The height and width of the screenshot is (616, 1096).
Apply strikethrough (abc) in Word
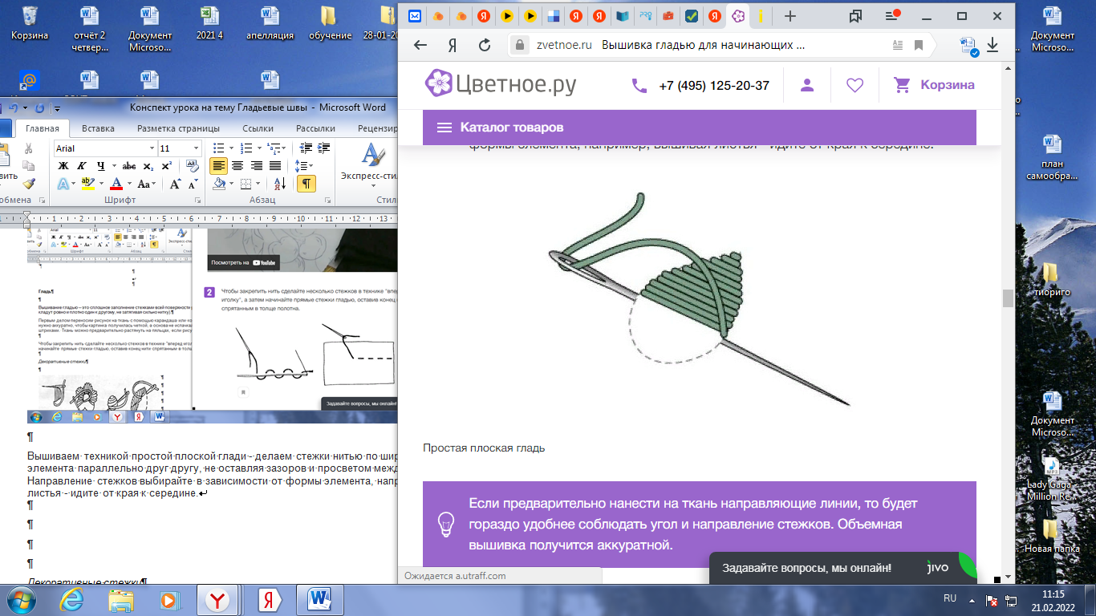point(128,166)
